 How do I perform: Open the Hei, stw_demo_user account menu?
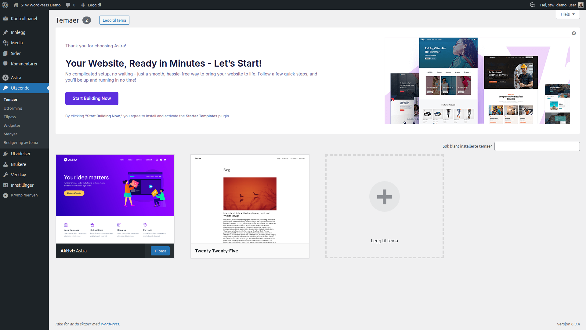(562, 5)
